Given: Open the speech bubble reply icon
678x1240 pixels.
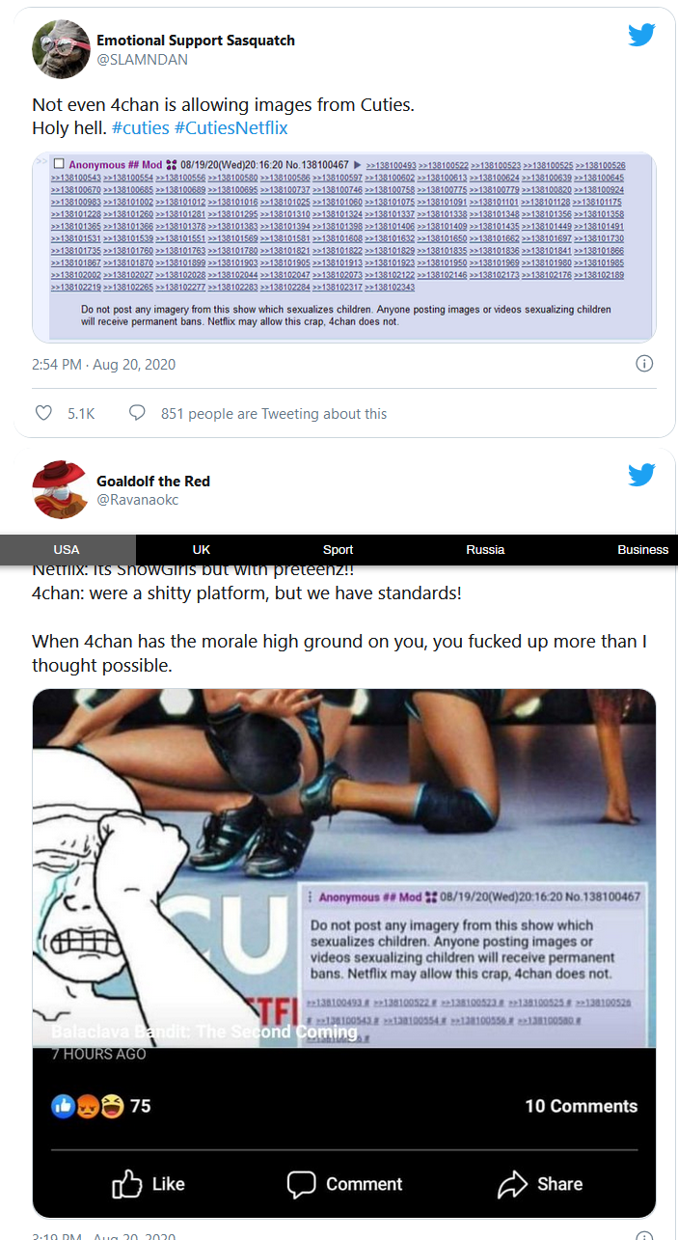Looking at the screenshot, I should pos(137,413).
